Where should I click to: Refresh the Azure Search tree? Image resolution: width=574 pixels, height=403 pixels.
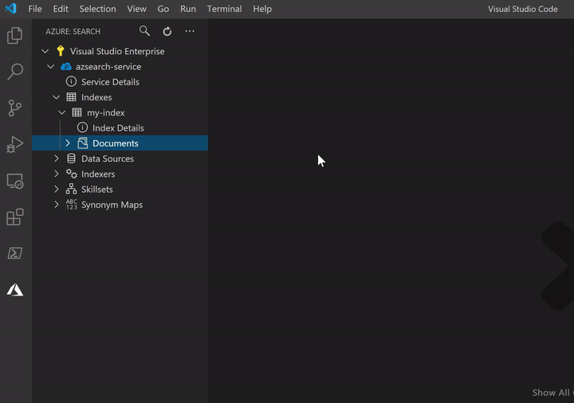pos(167,31)
